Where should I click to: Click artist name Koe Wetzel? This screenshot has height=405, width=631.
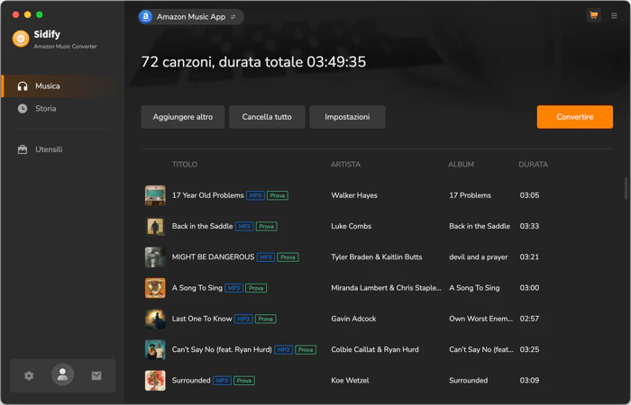350,381
